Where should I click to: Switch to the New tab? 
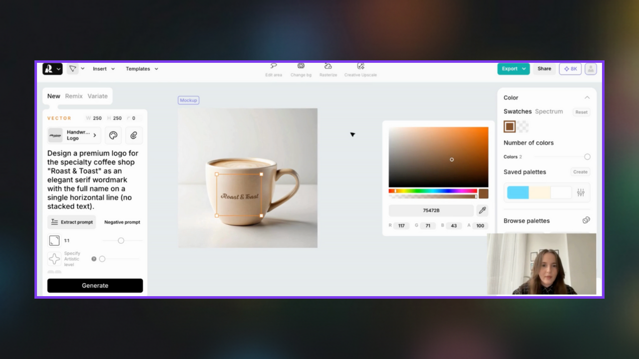(54, 96)
